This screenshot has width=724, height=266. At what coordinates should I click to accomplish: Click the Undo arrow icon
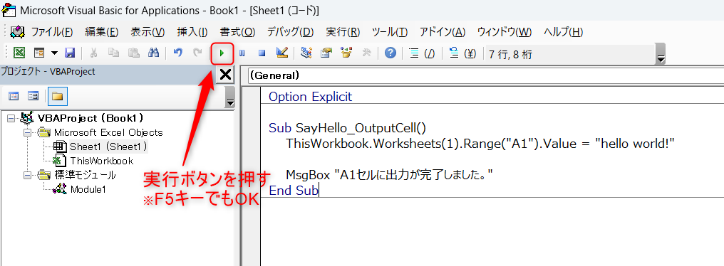(x=177, y=53)
